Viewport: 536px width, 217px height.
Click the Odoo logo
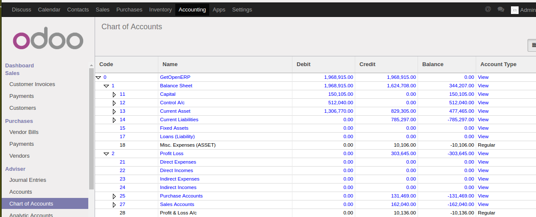(48, 40)
